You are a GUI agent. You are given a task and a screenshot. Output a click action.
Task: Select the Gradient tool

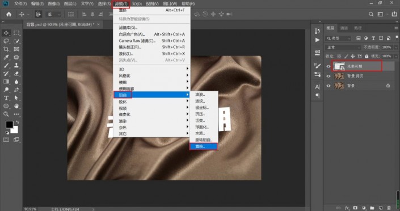[x=6, y=82]
